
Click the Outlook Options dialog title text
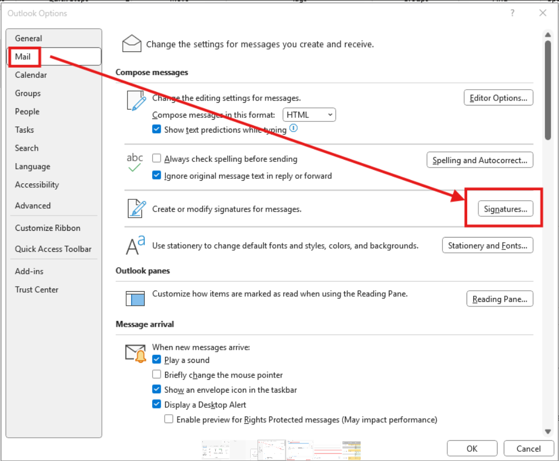pos(37,13)
